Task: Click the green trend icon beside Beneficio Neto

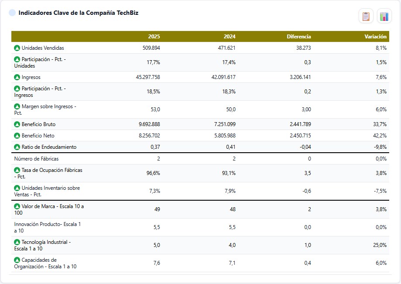Action: (x=17, y=136)
